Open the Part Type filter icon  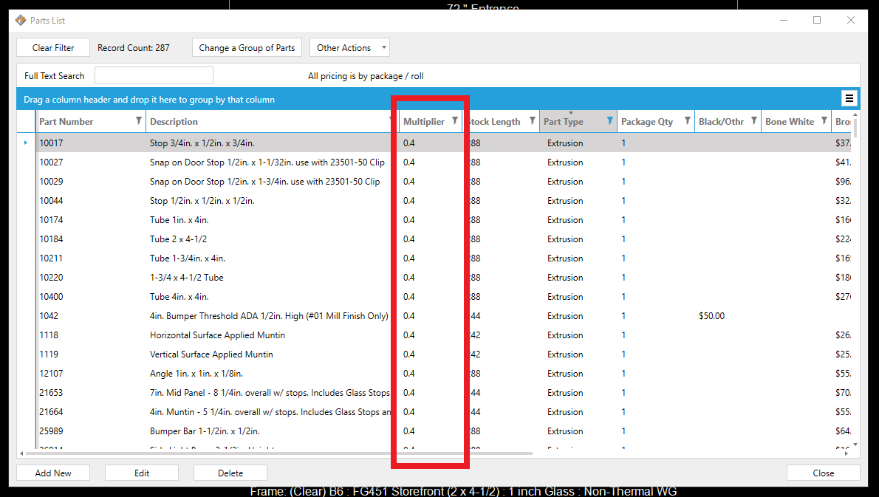point(609,121)
